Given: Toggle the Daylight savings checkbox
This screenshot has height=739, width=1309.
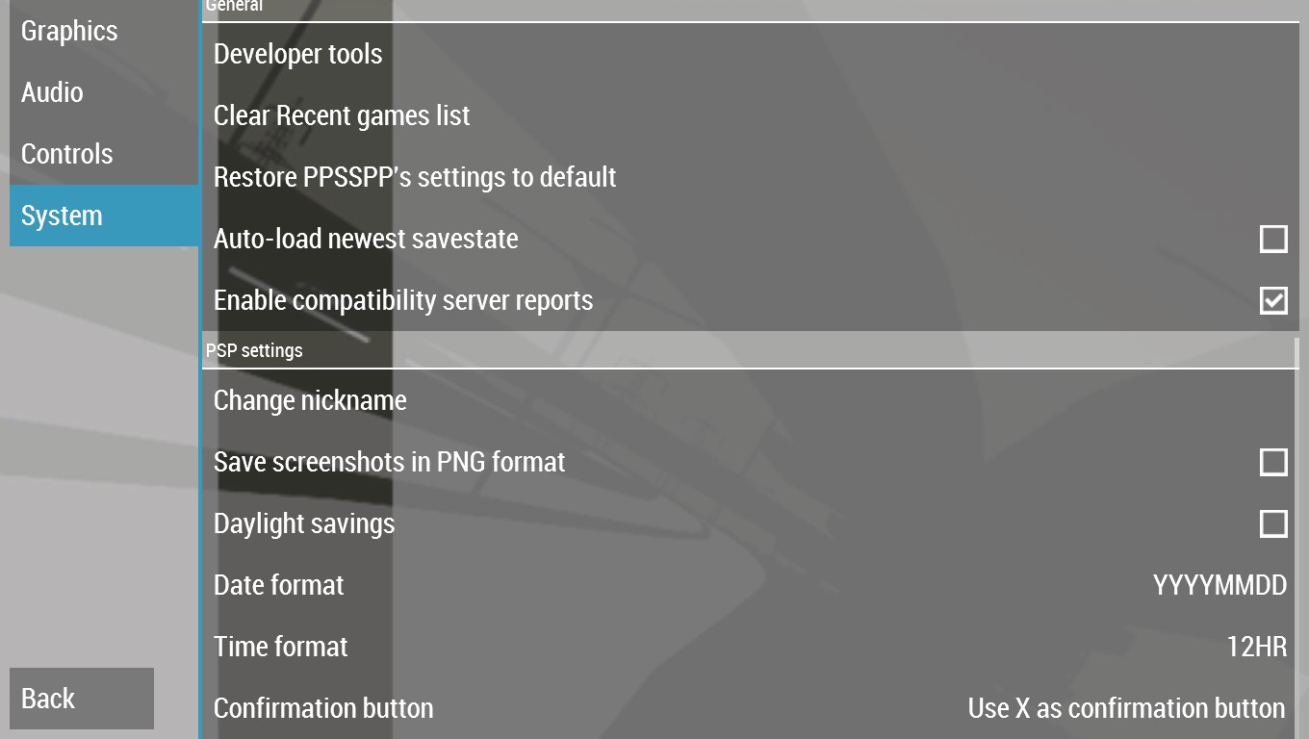Looking at the screenshot, I should click(x=1272, y=523).
